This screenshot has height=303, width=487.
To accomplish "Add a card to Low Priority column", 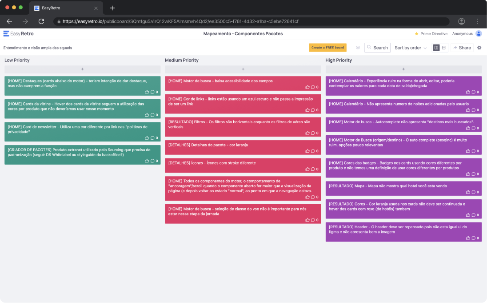I will 83,69.
